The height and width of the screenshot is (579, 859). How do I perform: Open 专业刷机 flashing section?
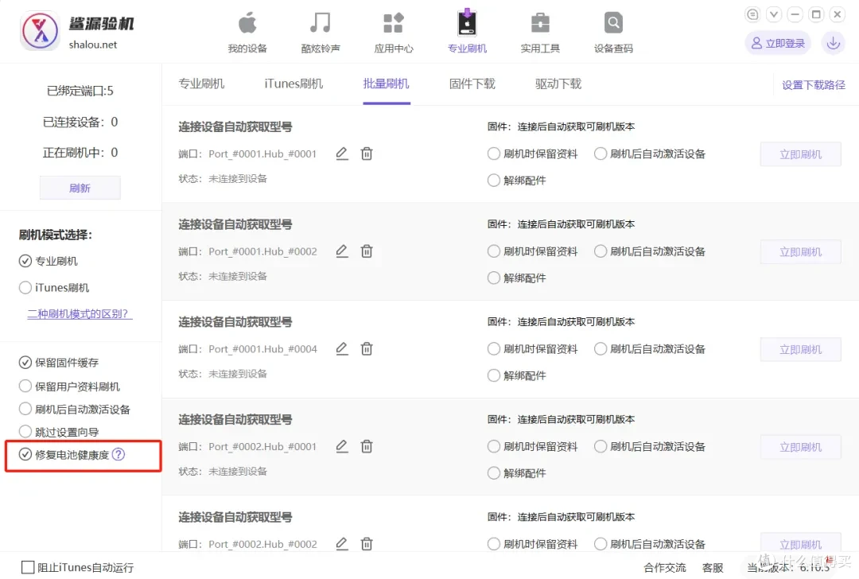click(467, 33)
